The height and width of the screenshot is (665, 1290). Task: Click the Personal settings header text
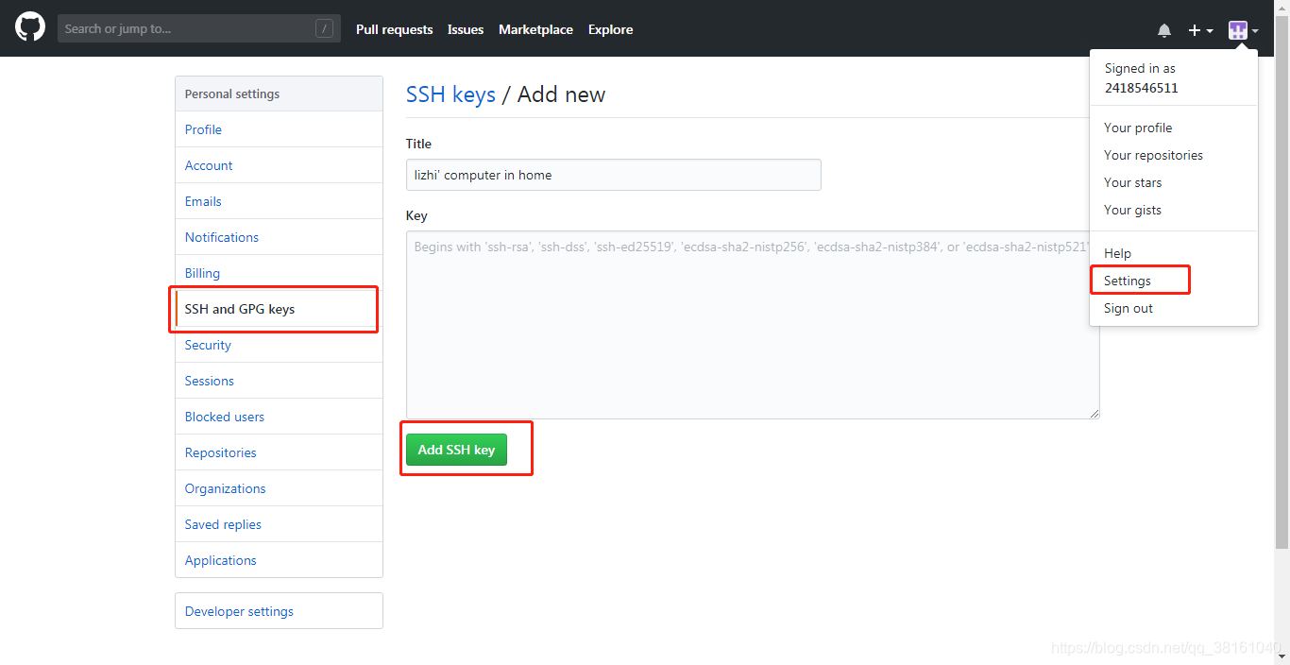click(x=232, y=94)
